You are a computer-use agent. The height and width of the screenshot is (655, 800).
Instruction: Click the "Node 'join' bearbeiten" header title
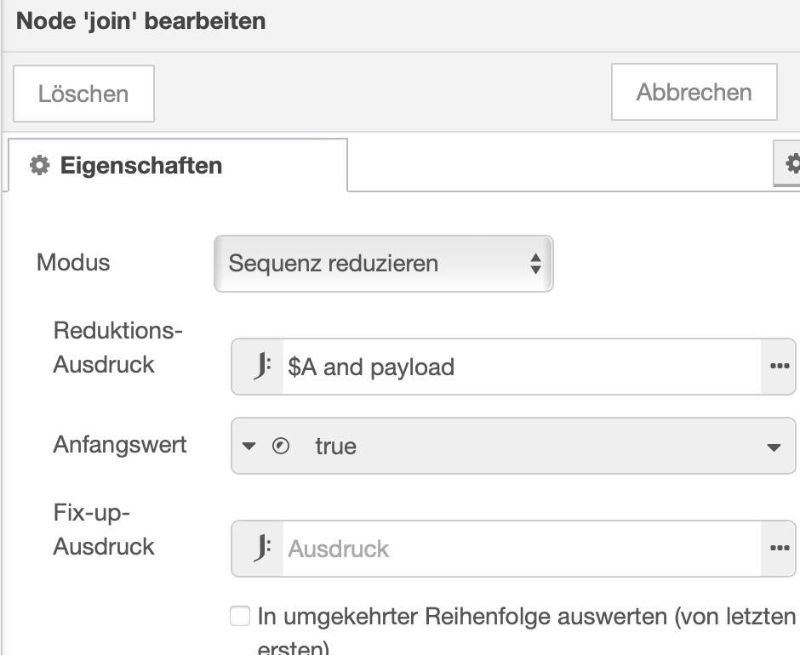coord(141,20)
